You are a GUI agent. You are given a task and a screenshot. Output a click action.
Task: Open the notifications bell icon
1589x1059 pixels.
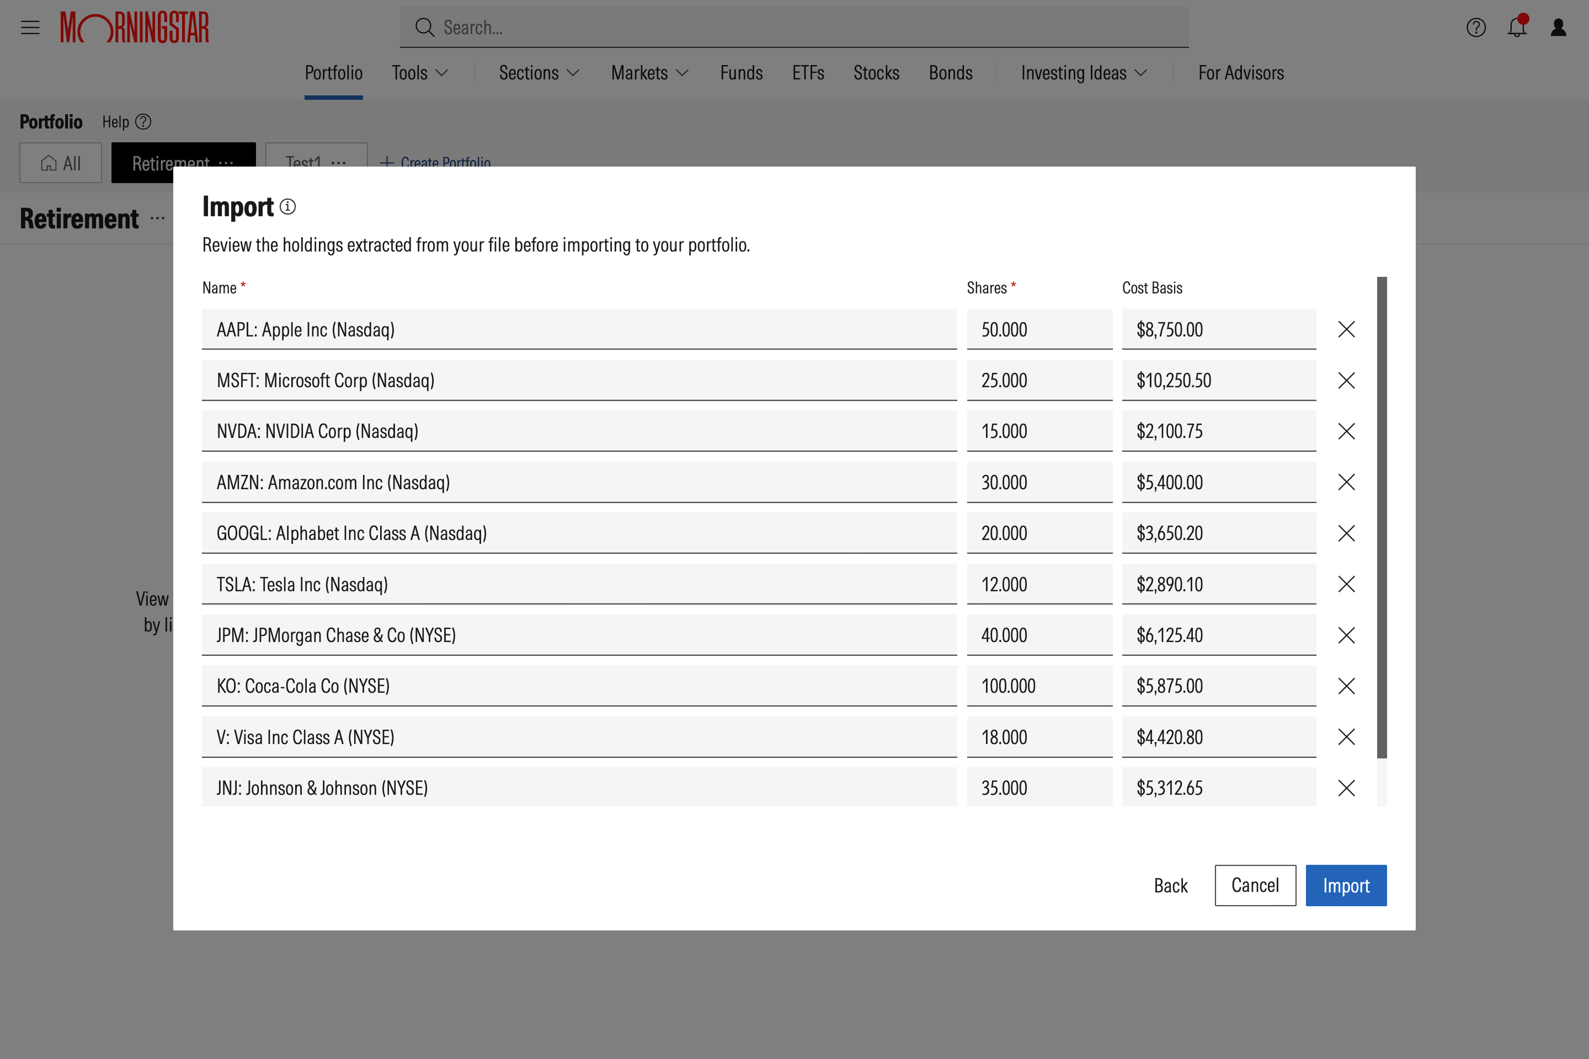[1517, 27]
